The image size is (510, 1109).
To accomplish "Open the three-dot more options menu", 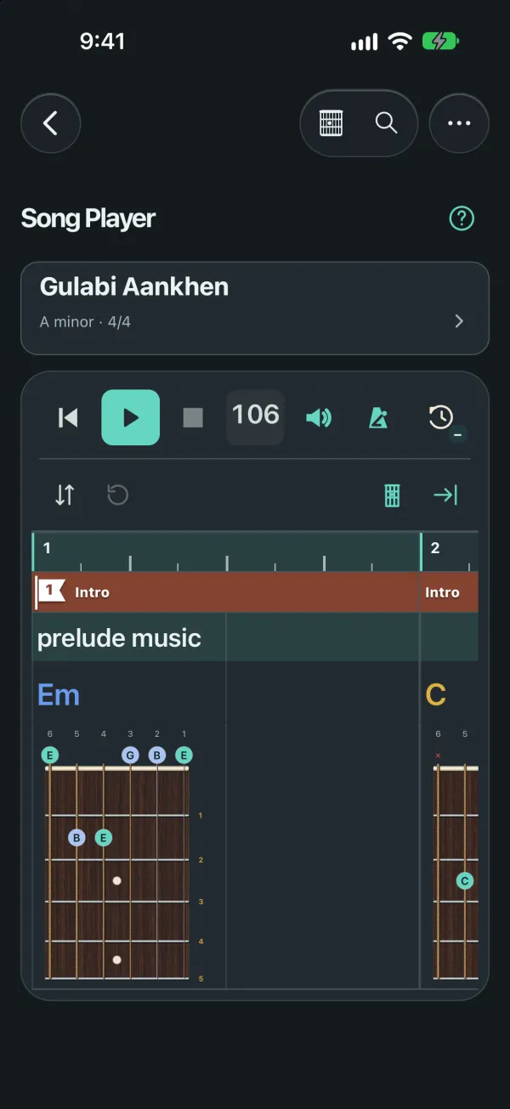I will pyautogui.click(x=459, y=123).
